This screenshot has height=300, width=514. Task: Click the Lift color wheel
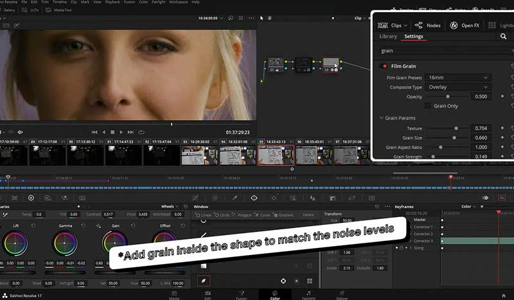click(x=15, y=243)
